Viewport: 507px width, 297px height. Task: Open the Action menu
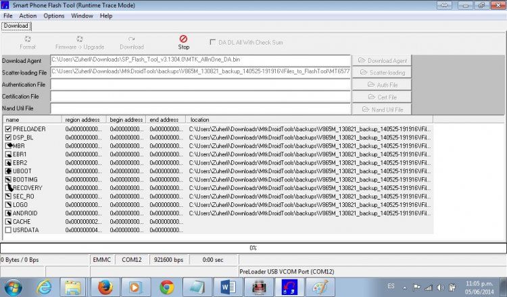pyautogui.click(x=28, y=16)
